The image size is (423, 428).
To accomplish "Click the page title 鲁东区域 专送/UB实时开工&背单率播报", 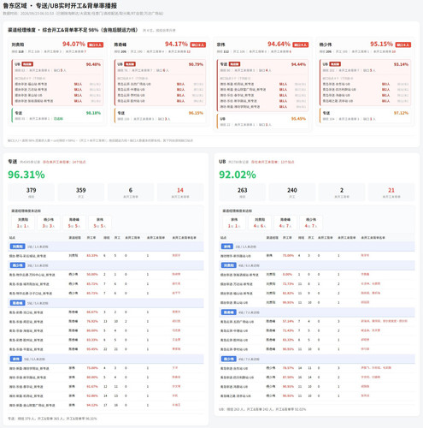I will [60, 6].
